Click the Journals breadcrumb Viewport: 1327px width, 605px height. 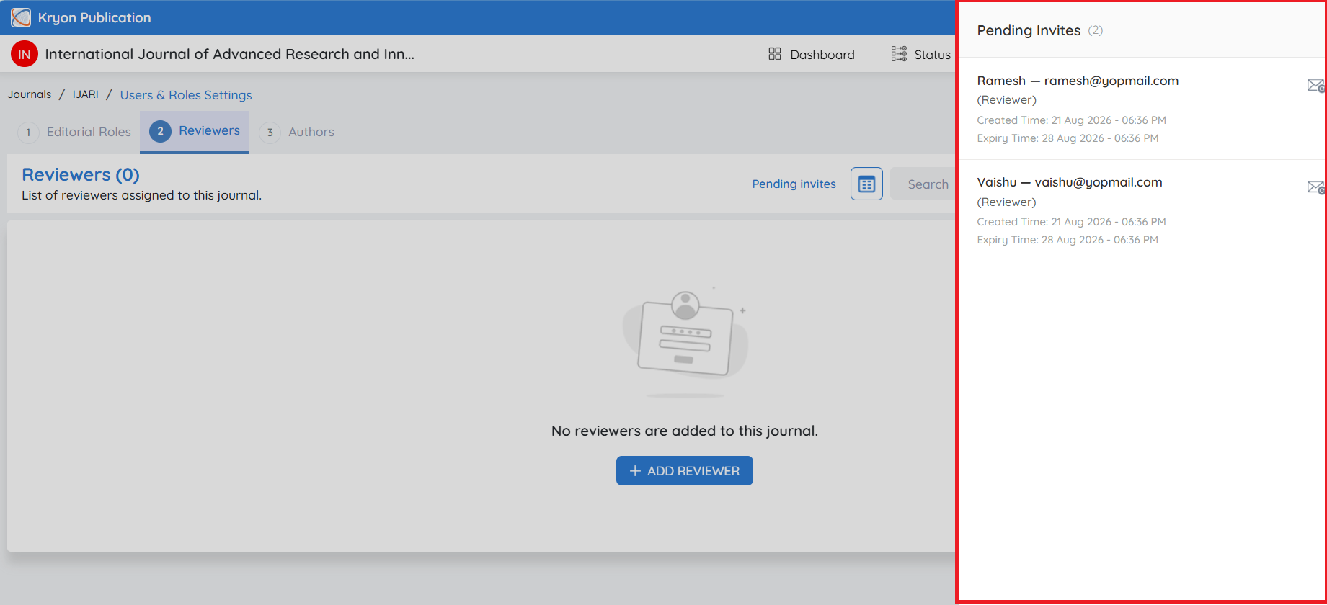pyautogui.click(x=30, y=94)
